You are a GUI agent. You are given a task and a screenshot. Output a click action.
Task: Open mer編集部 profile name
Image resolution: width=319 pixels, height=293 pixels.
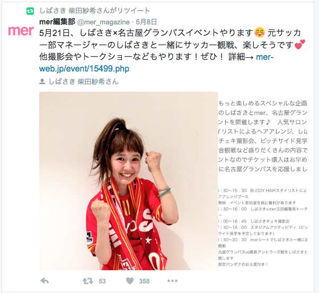(57, 22)
